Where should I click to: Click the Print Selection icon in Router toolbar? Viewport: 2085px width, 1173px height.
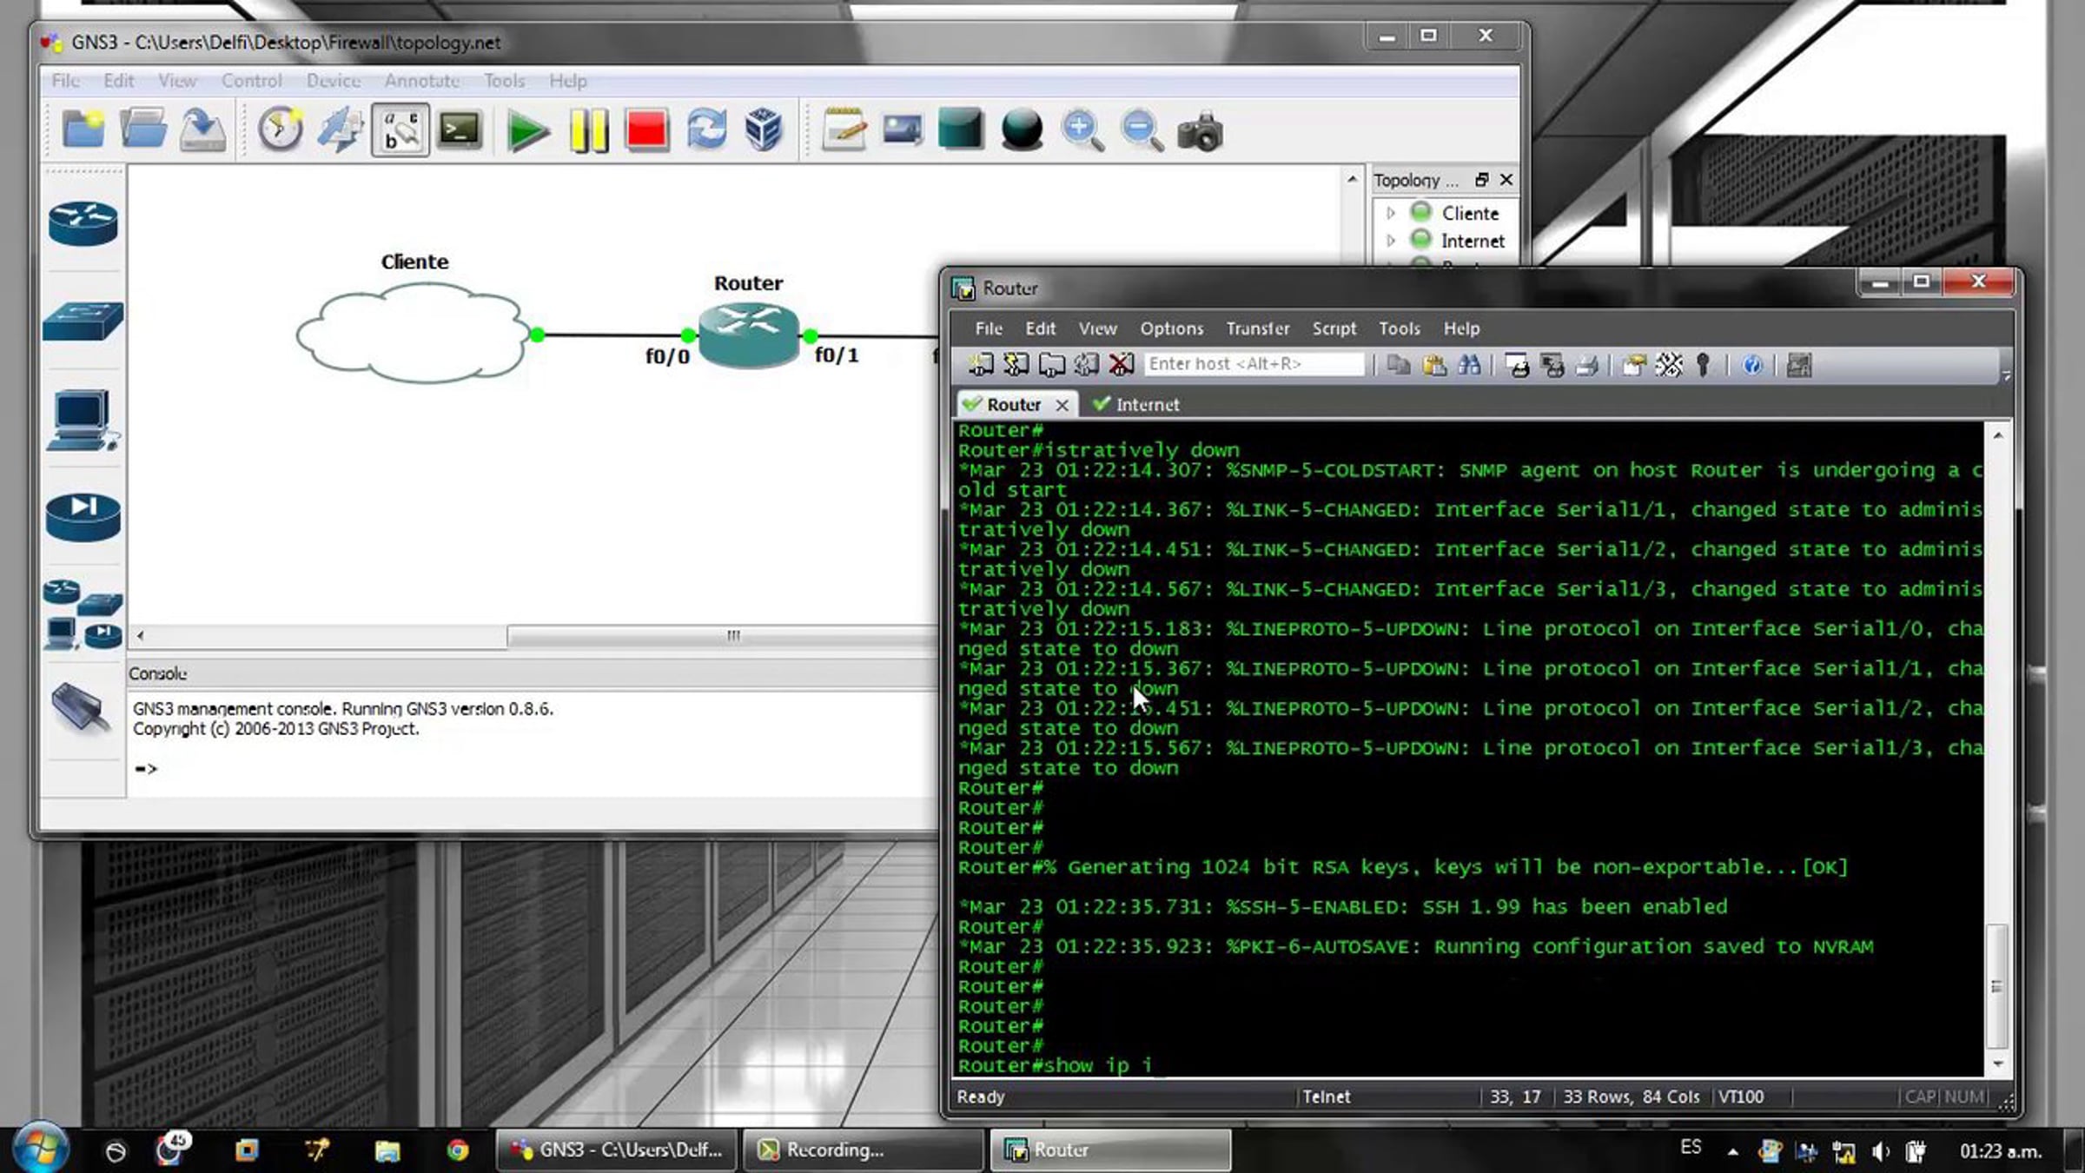(x=1552, y=365)
